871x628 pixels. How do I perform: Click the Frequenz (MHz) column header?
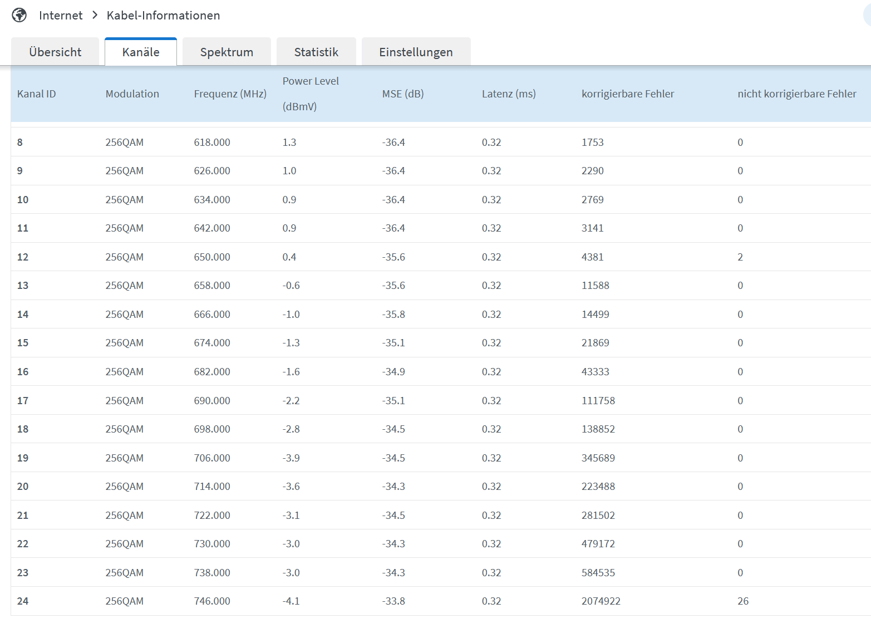click(x=230, y=94)
